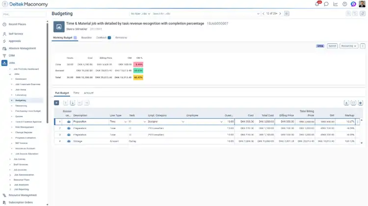The height and width of the screenshot is (206, 368).
Task: Click the green Amount GM % indicator
Action: tap(138, 70)
